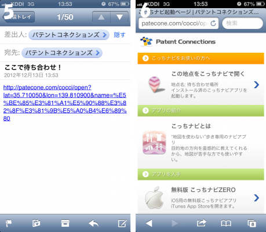Open the Safari tabs pages icon
The image size is (266, 232).
click(252, 223)
